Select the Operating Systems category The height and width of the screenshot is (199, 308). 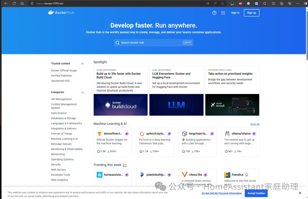(62, 159)
